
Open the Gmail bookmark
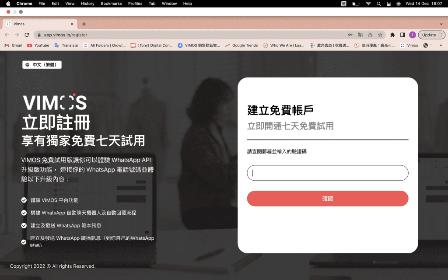[14, 45]
